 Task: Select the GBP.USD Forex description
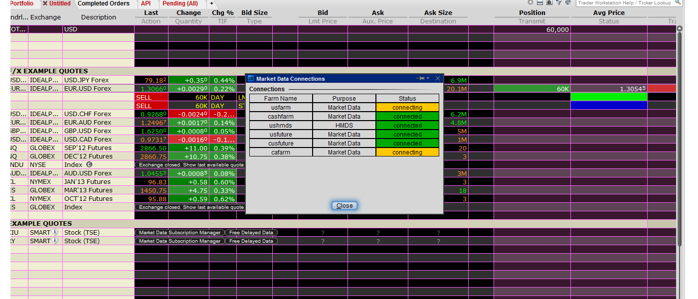(98, 131)
